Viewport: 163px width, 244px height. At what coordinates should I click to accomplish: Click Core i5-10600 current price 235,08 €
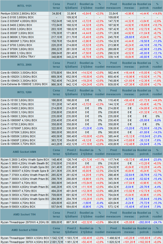[x=57, y=116]
